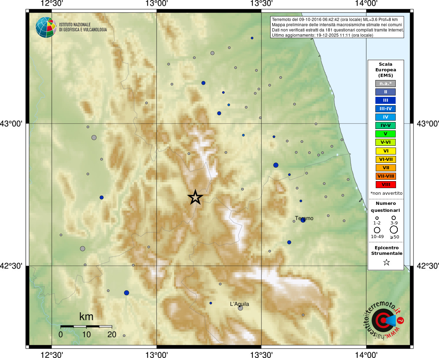439x358 pixels.
Task: Click the left 43°00' latitude label
Action: point(11,124)
